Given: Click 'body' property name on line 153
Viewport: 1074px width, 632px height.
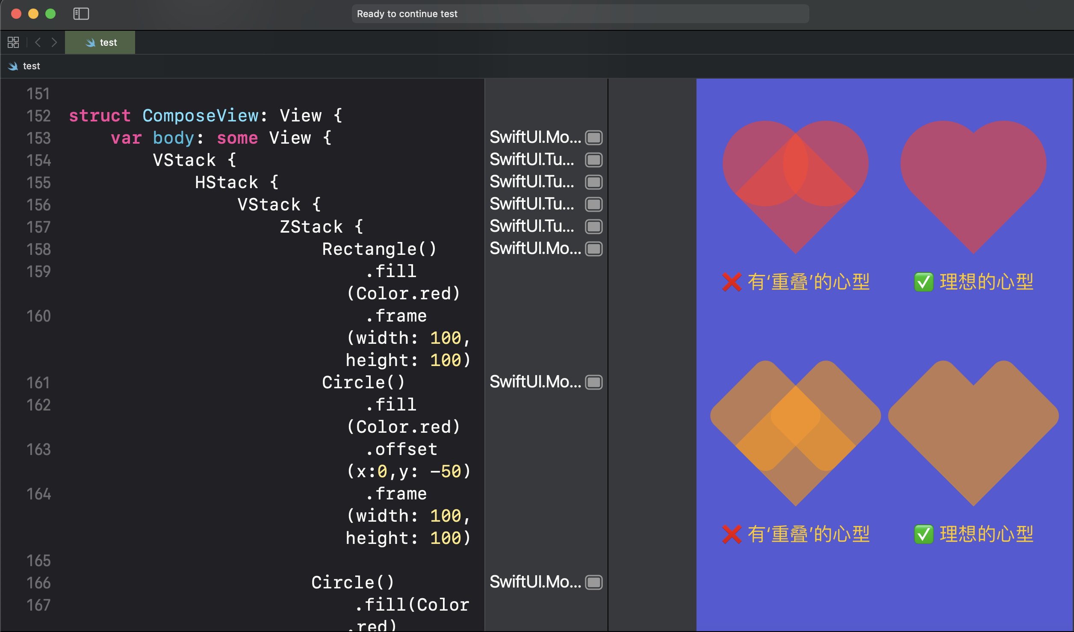Looking at the screenshot, I should coord(174,138).
